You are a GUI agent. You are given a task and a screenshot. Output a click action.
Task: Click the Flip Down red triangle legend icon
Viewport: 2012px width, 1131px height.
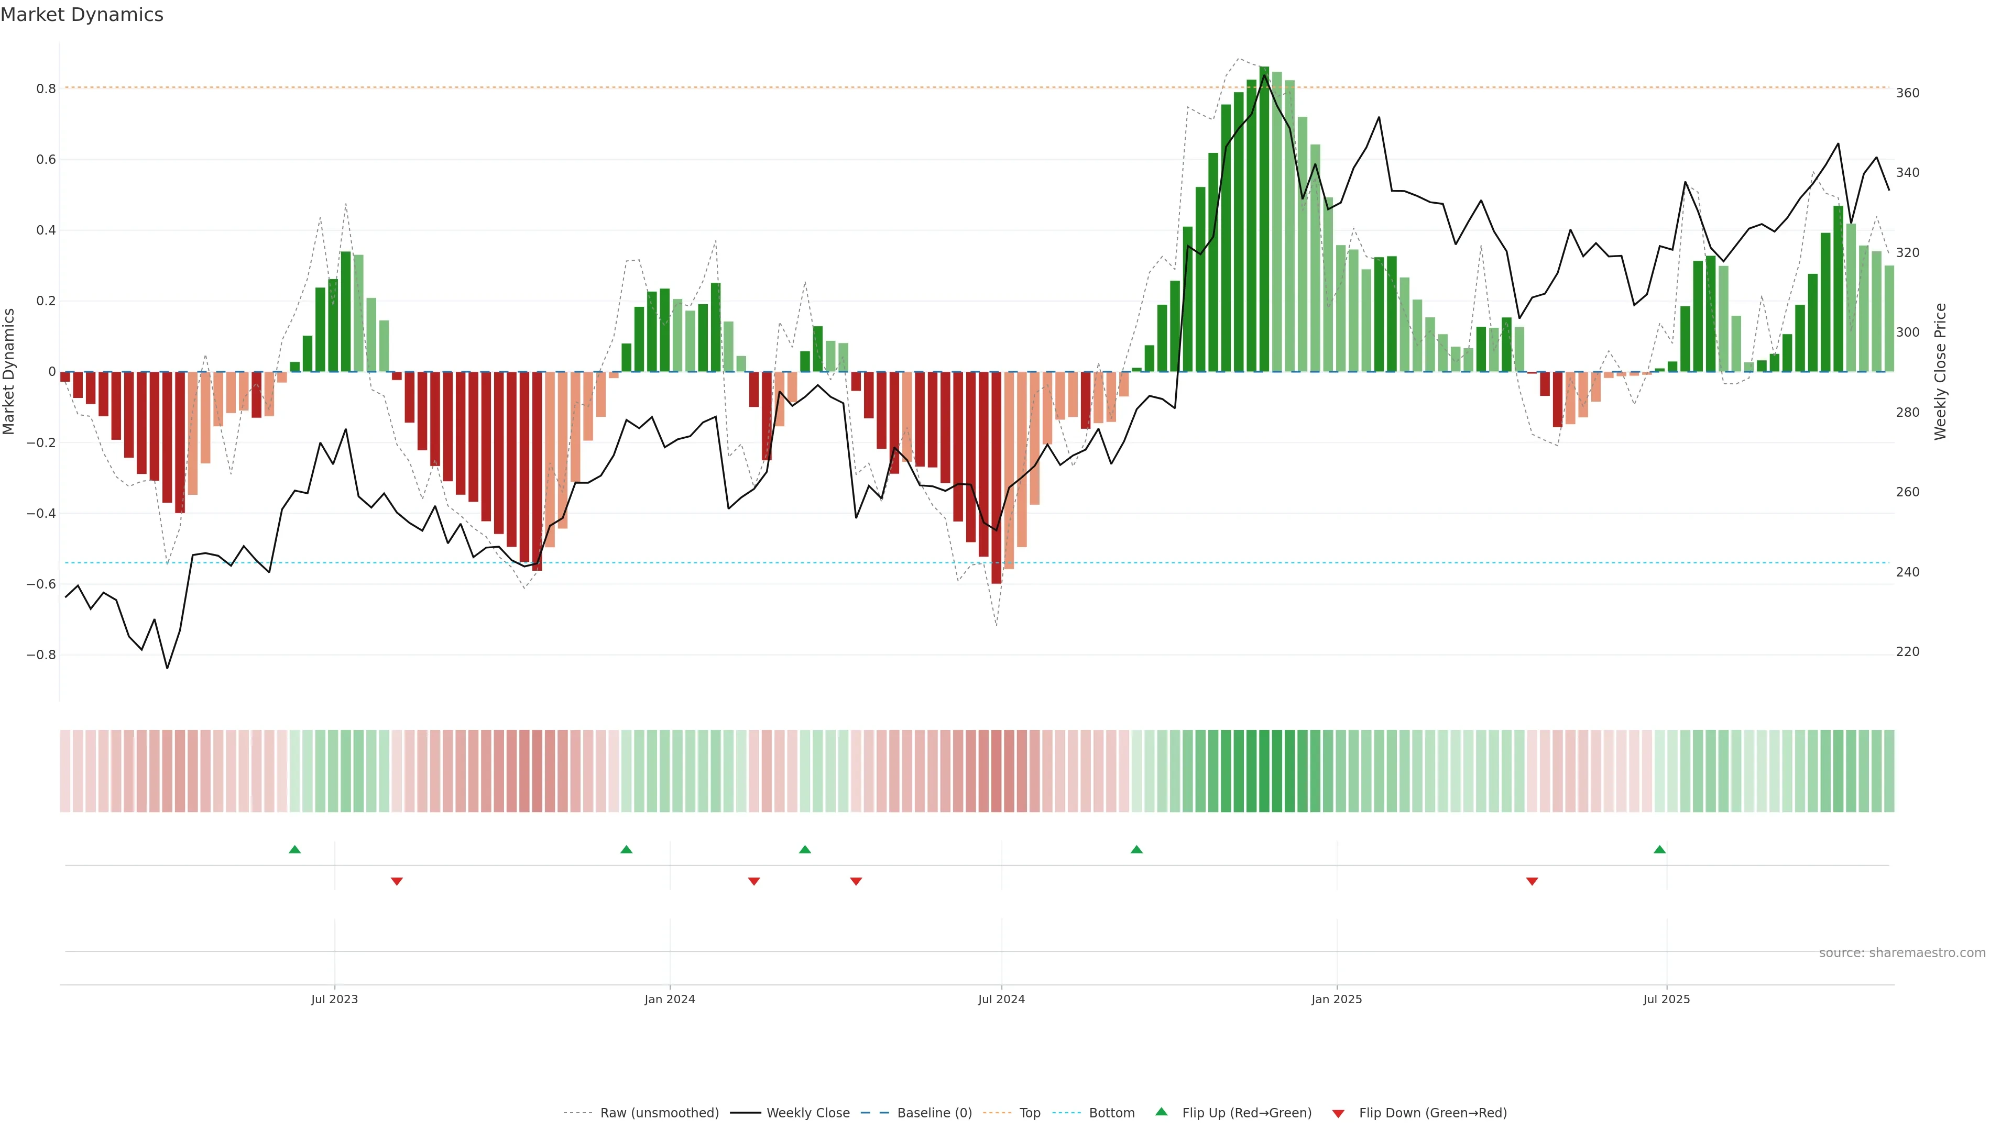point(1338,1113)
